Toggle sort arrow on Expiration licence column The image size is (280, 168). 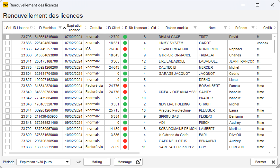64,28
